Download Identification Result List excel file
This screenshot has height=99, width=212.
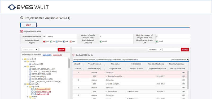[160, 41]
